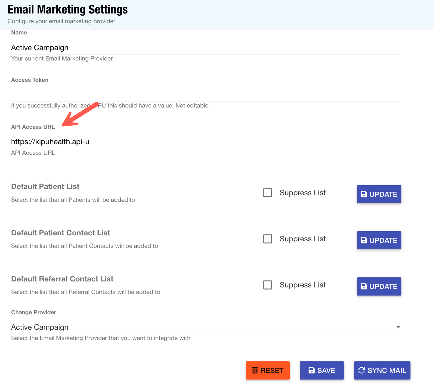Click the Name field showing Active Campaign
The image size is (434, 388).
(205, 48)
